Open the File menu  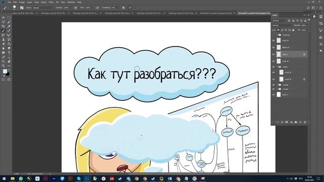click(x=9, y=2)
